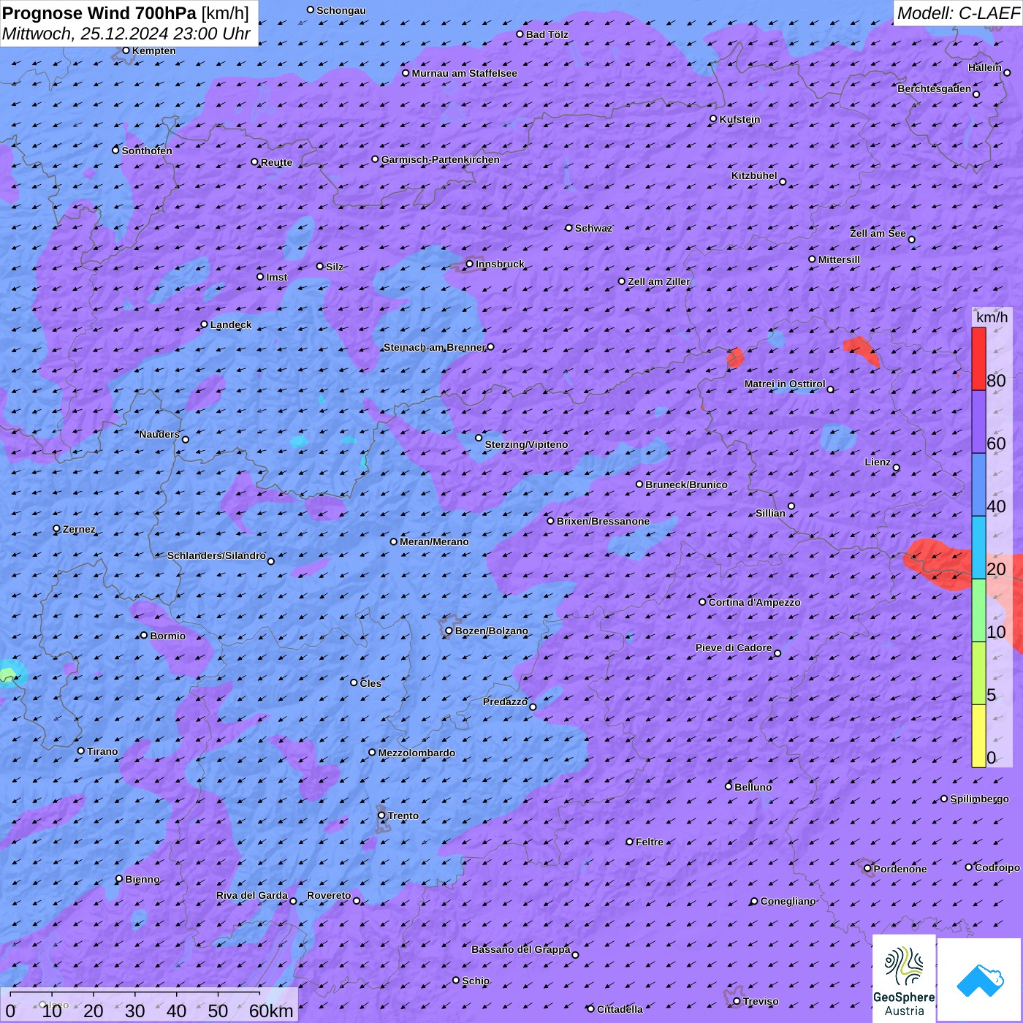The height and width of the screenshot is (1023, 1023).
Task: Click the 'Zell am See' label
Action: pos(878,233)
